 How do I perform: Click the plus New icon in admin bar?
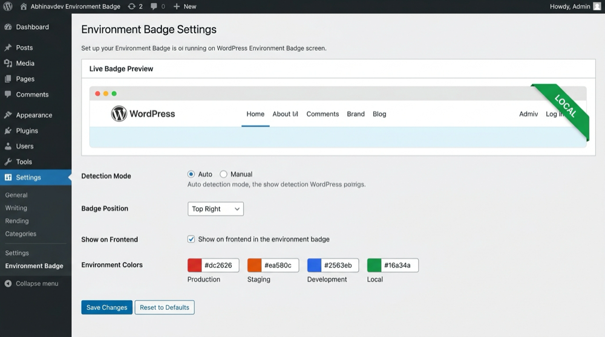(176, 7)
